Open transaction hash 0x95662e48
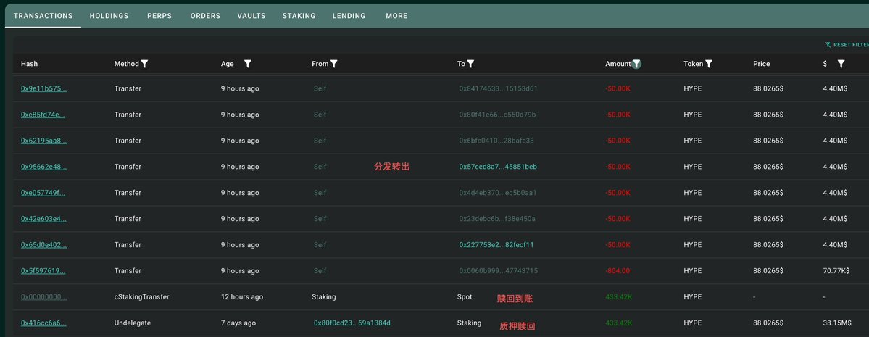This screenshot has height=337, width=869. pos(43,167)
